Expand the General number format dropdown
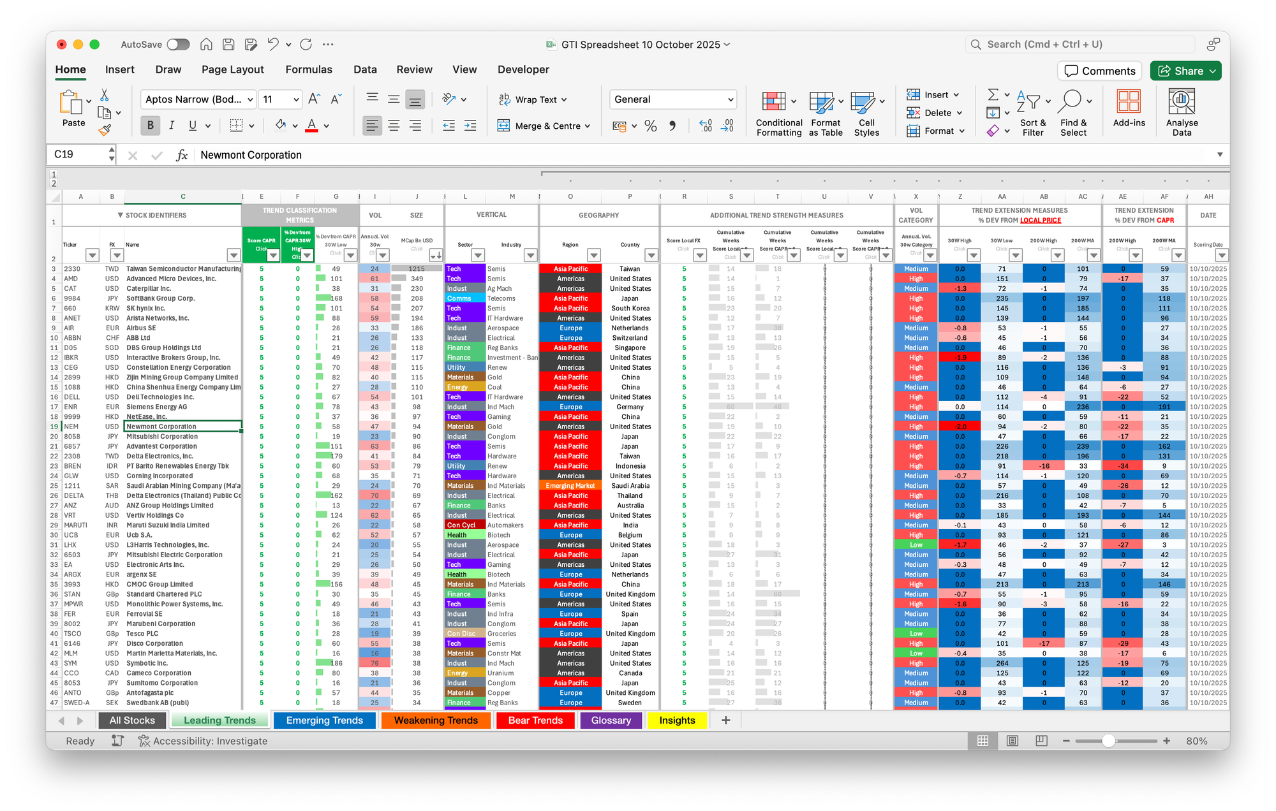The width and height of the screenshot is (1276, 811). 730,99
